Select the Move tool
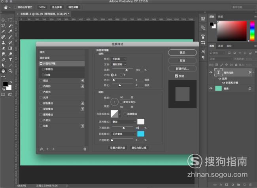This screenshot has width=257, height=188. pos(3,20)
